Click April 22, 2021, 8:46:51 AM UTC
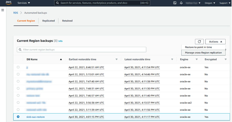The width and height of the screenshot is (232, 122). pos(86,67)
